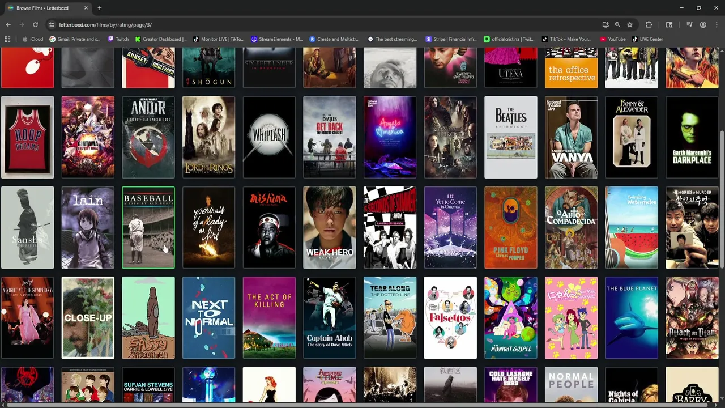Open the Weak Hero poster
Screen dimensions: 725x408
coord(330,228)
